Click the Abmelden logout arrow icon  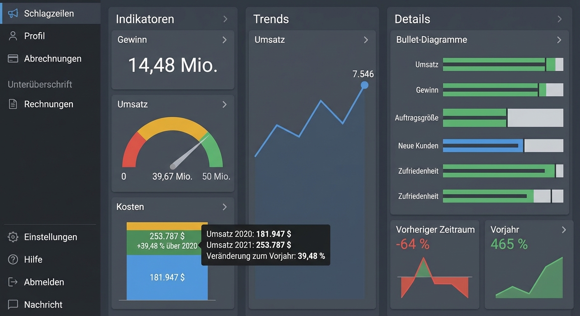[13, 282]
